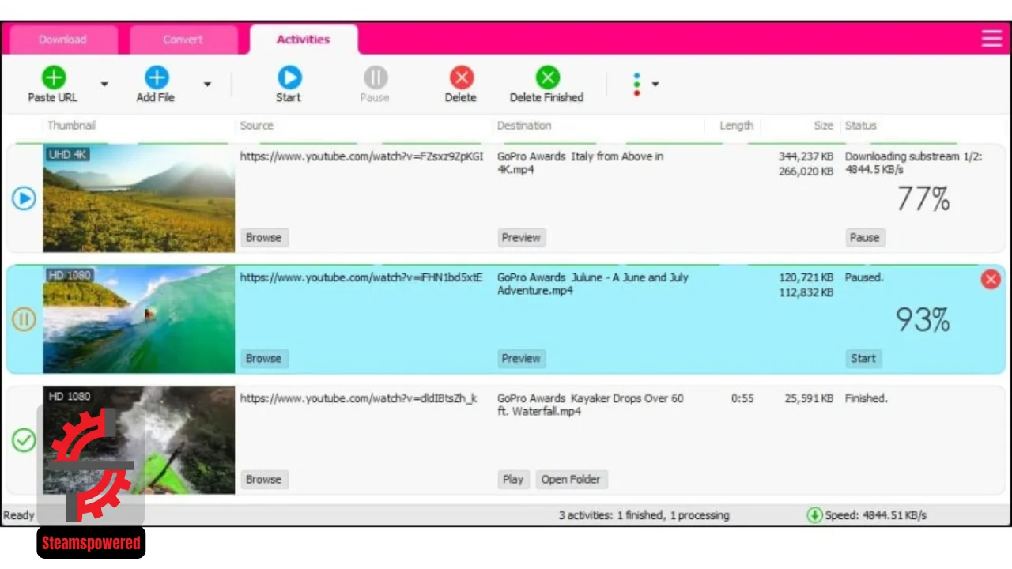The image size is (1012, 569).
Task: Start the paused Julune download
Action: 863,358
